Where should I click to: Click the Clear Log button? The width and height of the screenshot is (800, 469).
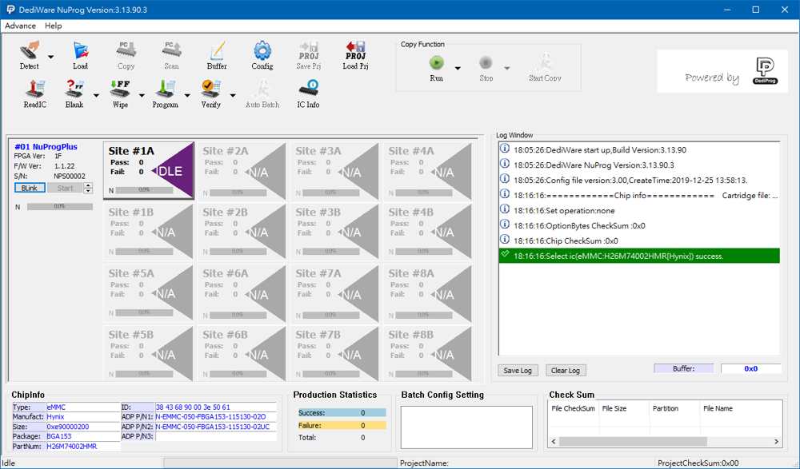(566, 371)
